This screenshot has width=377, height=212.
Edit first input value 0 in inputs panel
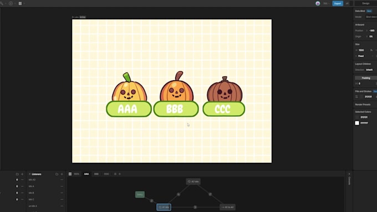[17, 179]
